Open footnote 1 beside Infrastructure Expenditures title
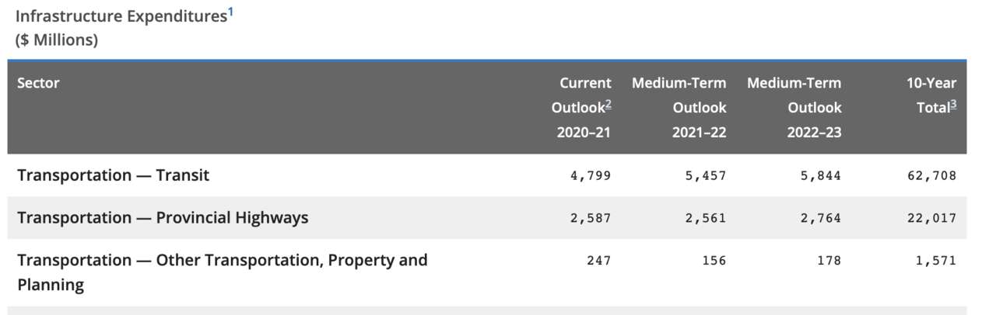The height and width of the screenshot is (315, 996). 230,12
